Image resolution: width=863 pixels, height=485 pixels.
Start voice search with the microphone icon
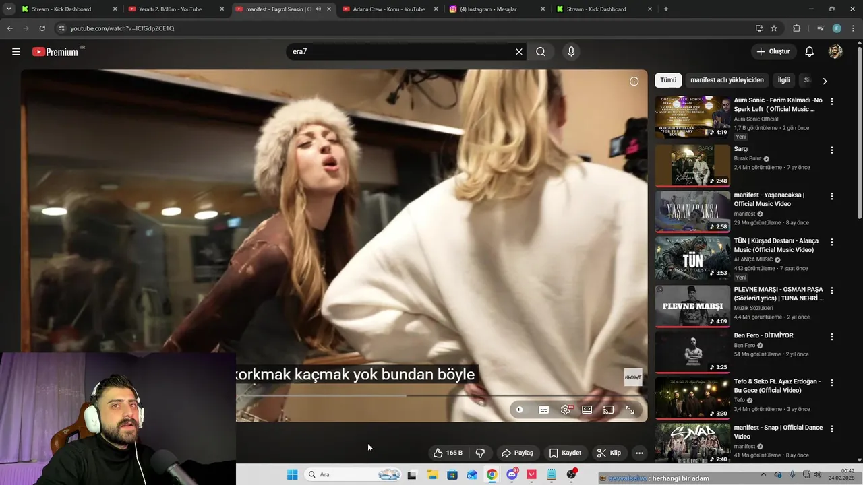[571, 52]
